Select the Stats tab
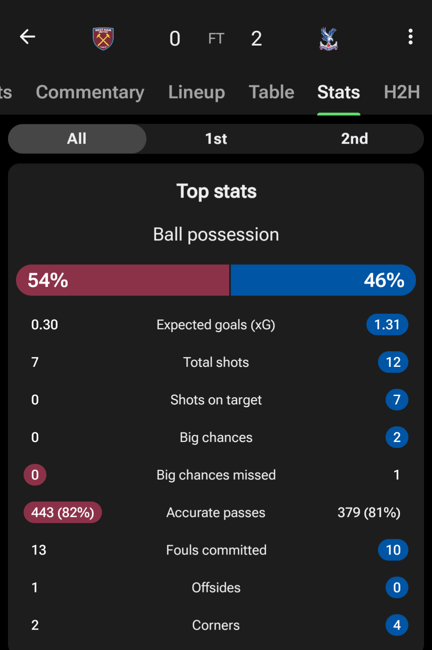432x650 pixels. click(339, 92)
